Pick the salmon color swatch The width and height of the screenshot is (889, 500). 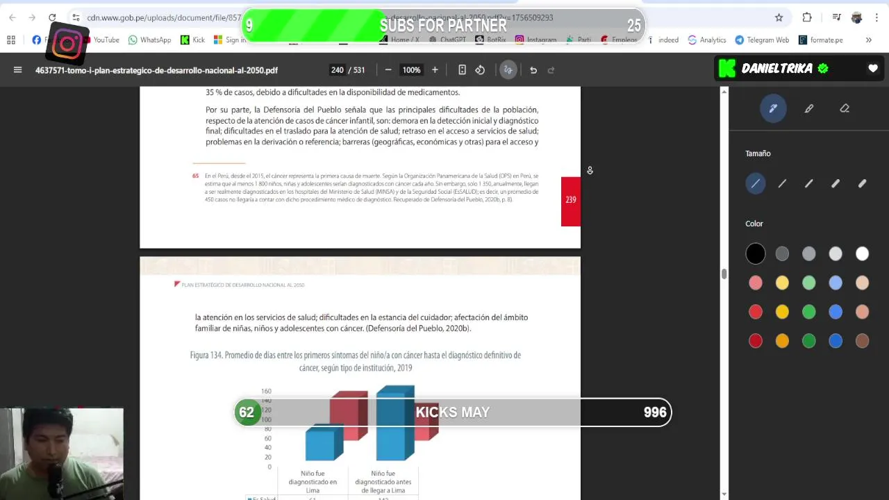point(862,312)
